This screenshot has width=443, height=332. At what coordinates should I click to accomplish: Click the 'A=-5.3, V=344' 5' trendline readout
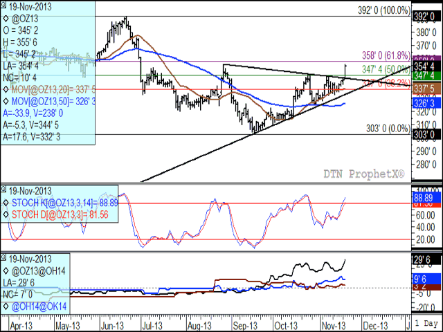(x=30, y=125)
